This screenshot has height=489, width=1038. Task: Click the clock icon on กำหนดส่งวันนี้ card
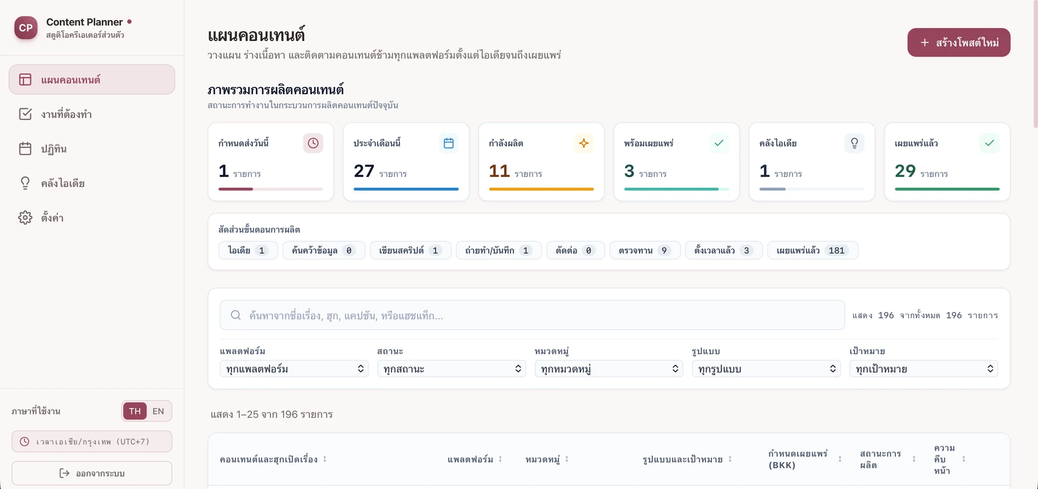[313, 143]
